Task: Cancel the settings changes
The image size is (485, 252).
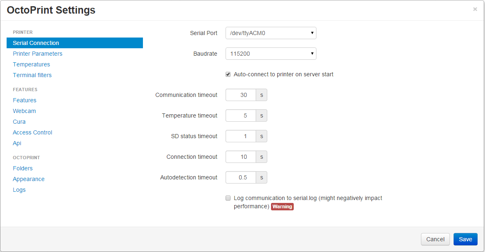Action: click(435, 239)
